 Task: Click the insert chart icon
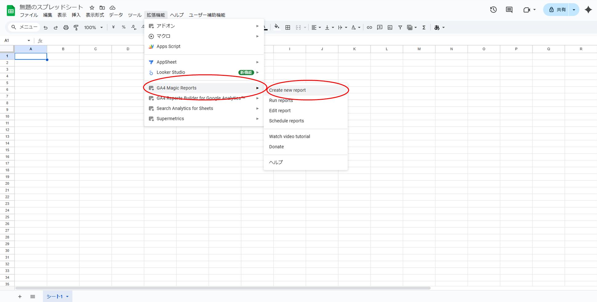390,28
